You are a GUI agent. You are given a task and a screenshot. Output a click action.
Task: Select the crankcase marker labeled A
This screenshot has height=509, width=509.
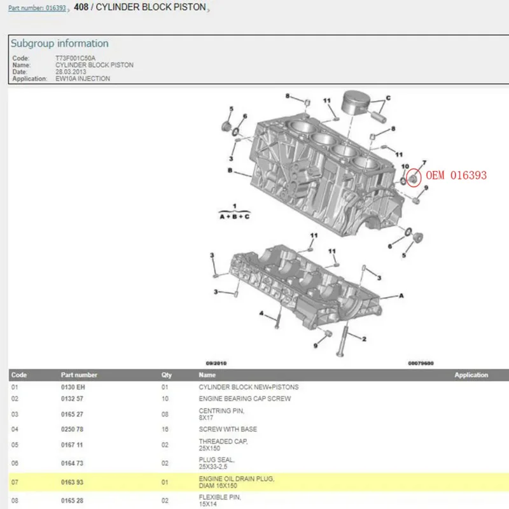click(x=401, y=295)
